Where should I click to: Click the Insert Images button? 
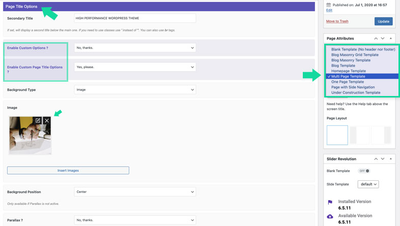coord(68,171)
